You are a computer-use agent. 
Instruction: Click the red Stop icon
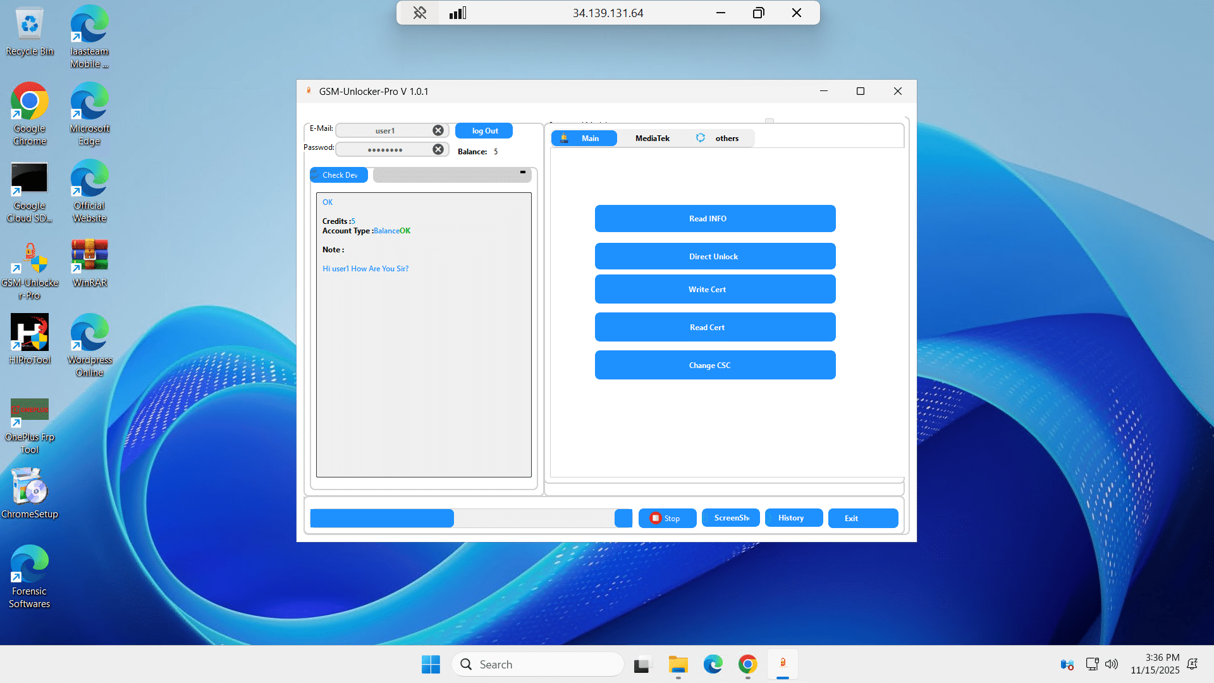tap(656, 518)
